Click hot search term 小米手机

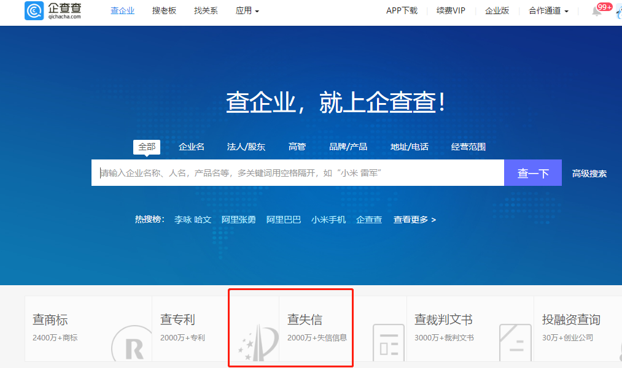pos(328,220)
